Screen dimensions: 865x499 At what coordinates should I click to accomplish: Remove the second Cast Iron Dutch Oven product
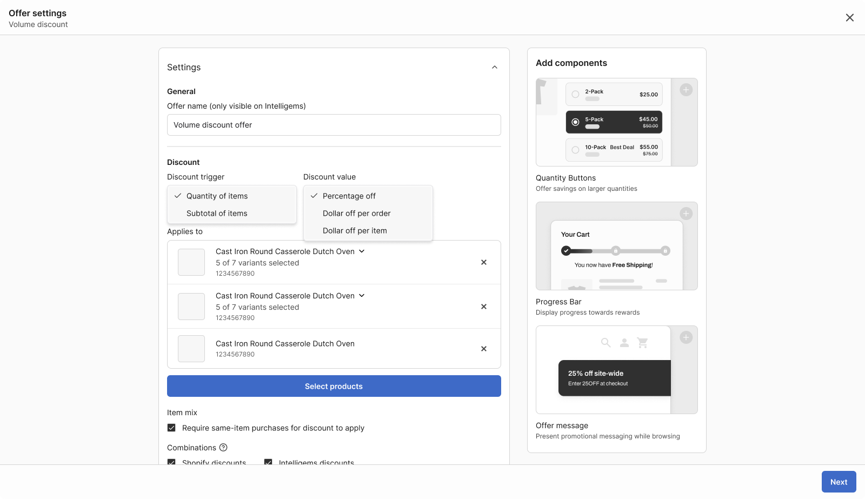pyautogui.click(x=484, y=307)
